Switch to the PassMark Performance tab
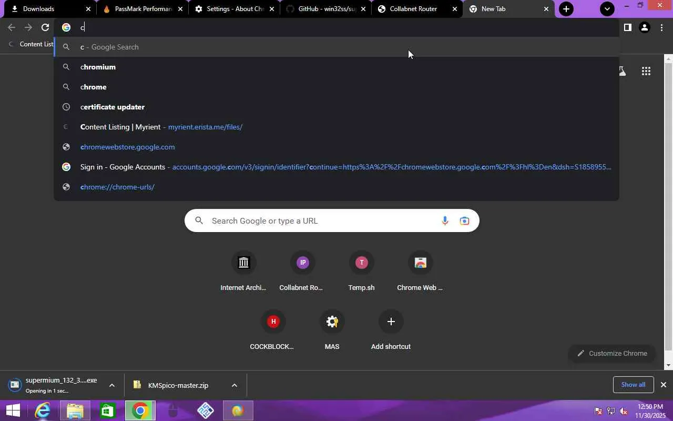This screenshot has width=673, height=421. click(x=142, y=9)
